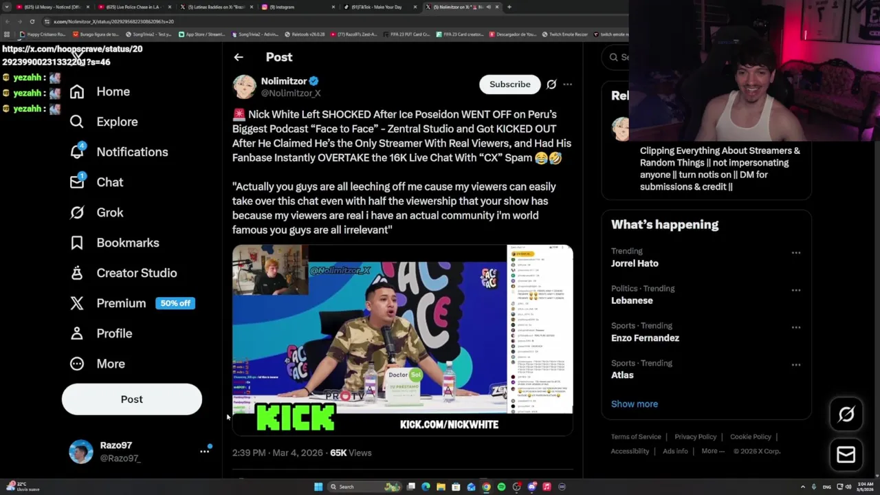Viewport: 880px width, 495px height.
Task: Open Enzo Fernandez trending topic
Action: pos(645,338)
